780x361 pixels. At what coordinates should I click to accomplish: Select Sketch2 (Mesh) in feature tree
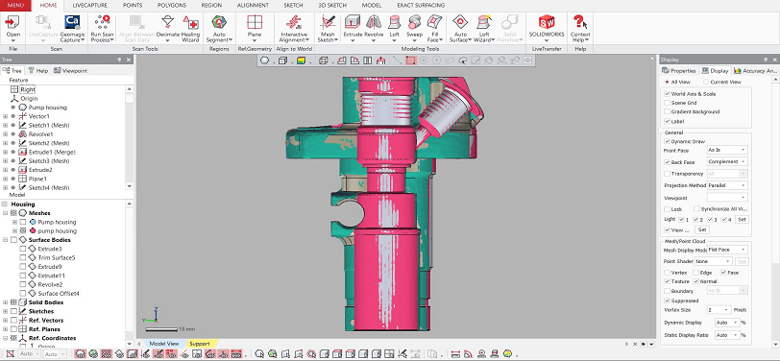pyautogui.click(x=49, y=143)
